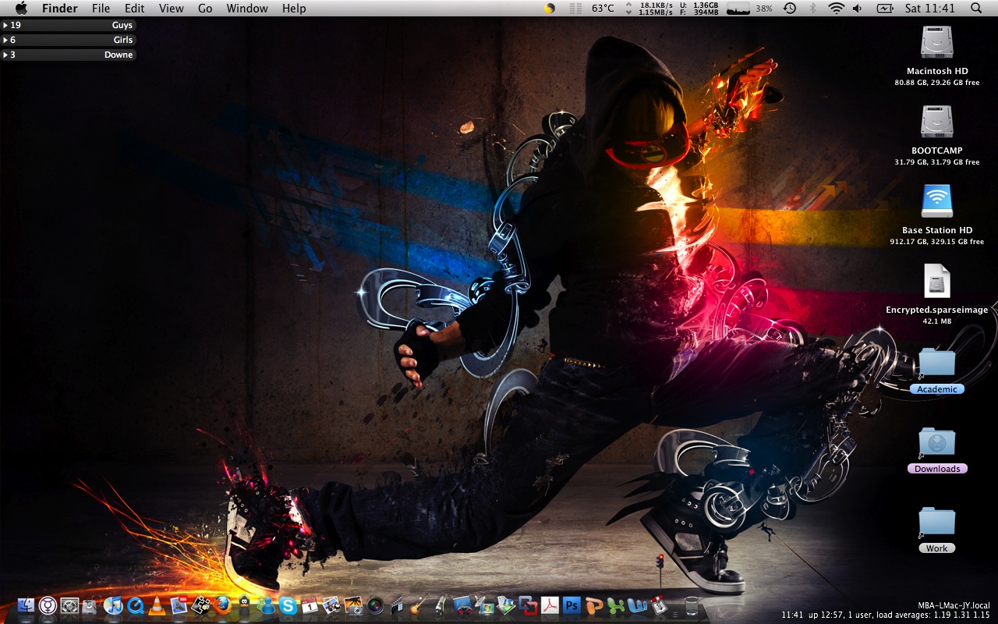Screen dimensions: 998x624
Task: Launch QuickTime Player from the dock
Action: 136,604
